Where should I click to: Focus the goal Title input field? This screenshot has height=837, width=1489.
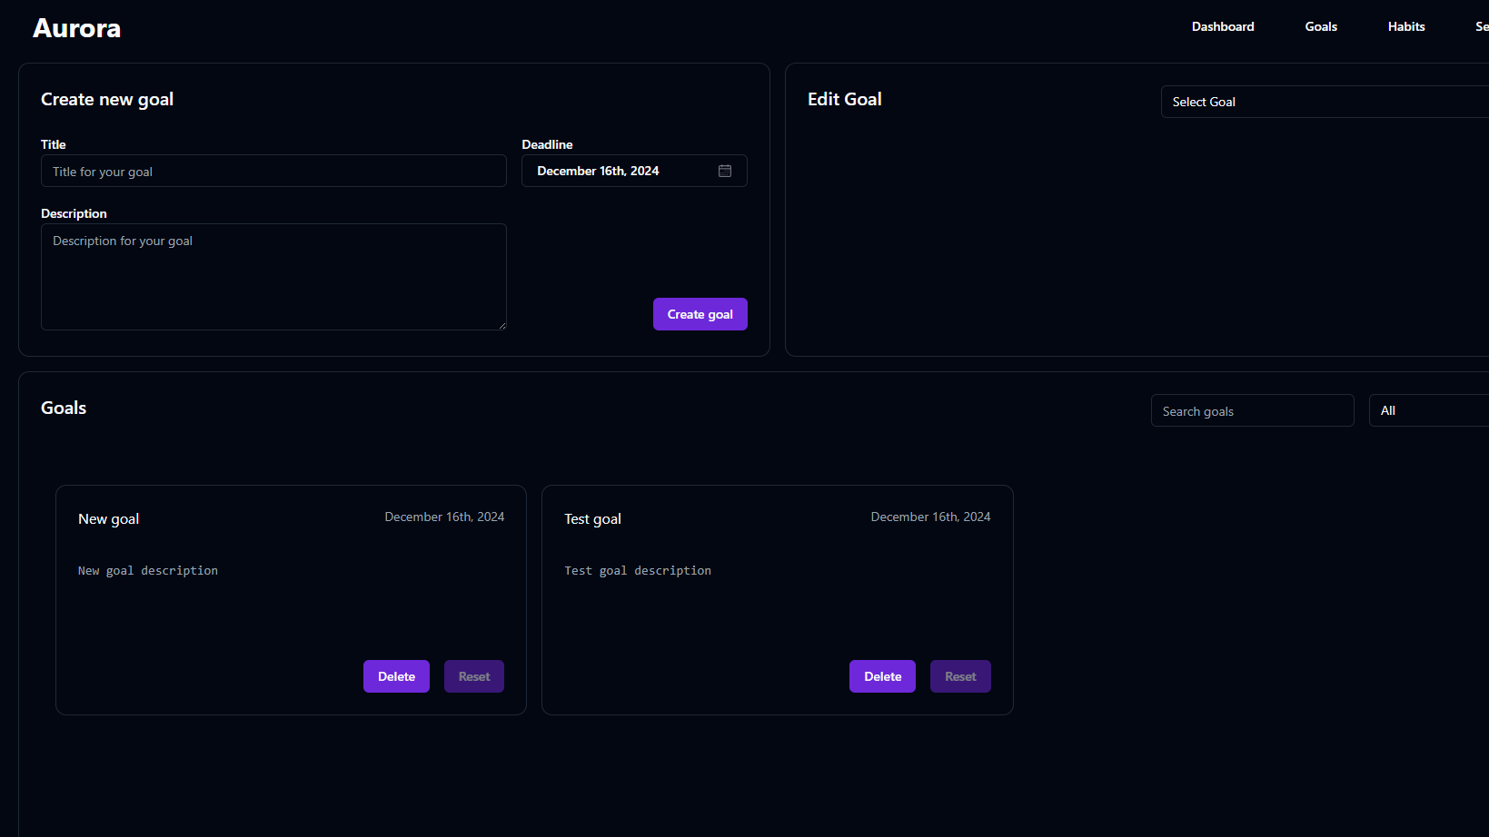(x=273, y=171)
